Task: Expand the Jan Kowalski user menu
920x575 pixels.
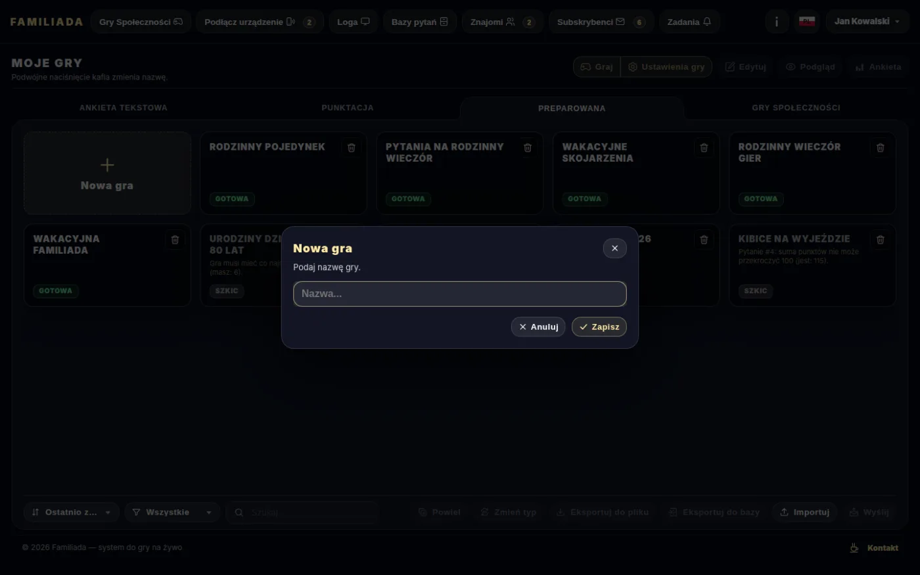Action: click(867, 22)
